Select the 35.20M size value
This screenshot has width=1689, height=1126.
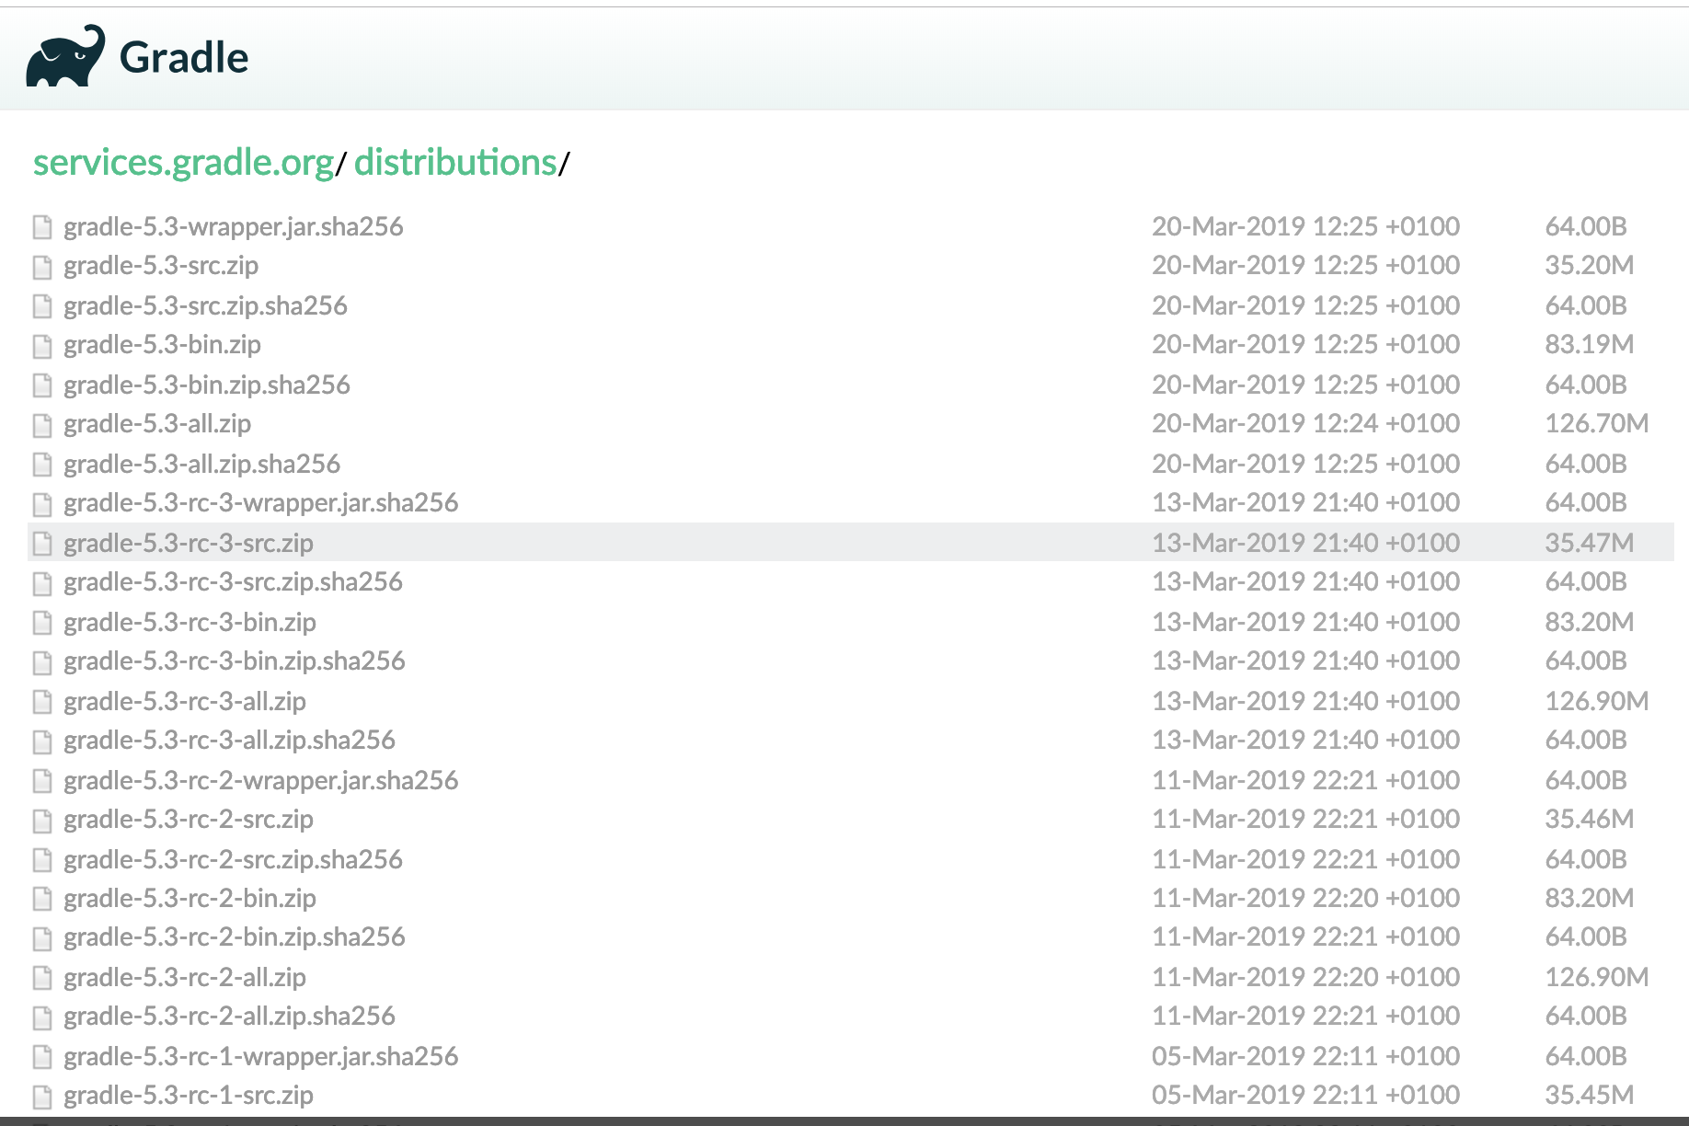click(1589, 266)
